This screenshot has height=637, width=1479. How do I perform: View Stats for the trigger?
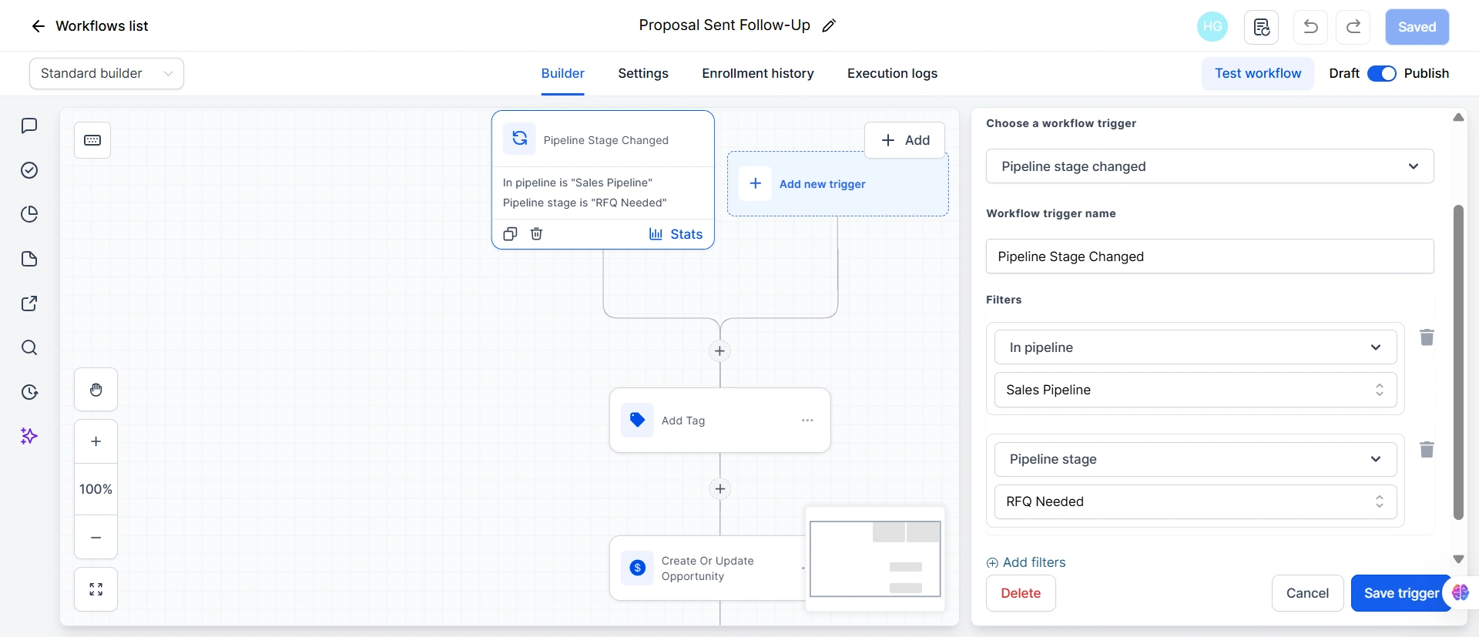(x=676, y=234)
